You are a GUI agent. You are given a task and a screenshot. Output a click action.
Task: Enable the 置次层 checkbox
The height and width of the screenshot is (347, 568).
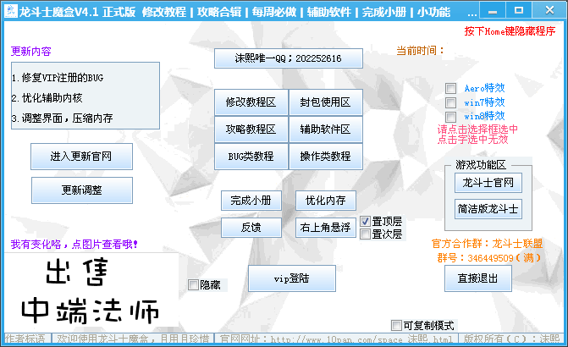click(366, 234)
